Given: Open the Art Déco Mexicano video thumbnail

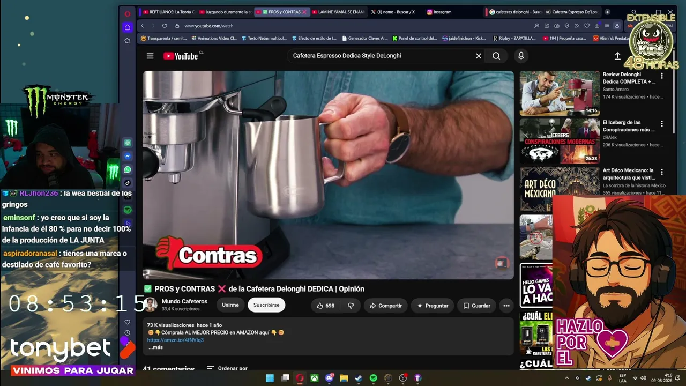Looking at the screenshot, I should (x=560, y=189).
